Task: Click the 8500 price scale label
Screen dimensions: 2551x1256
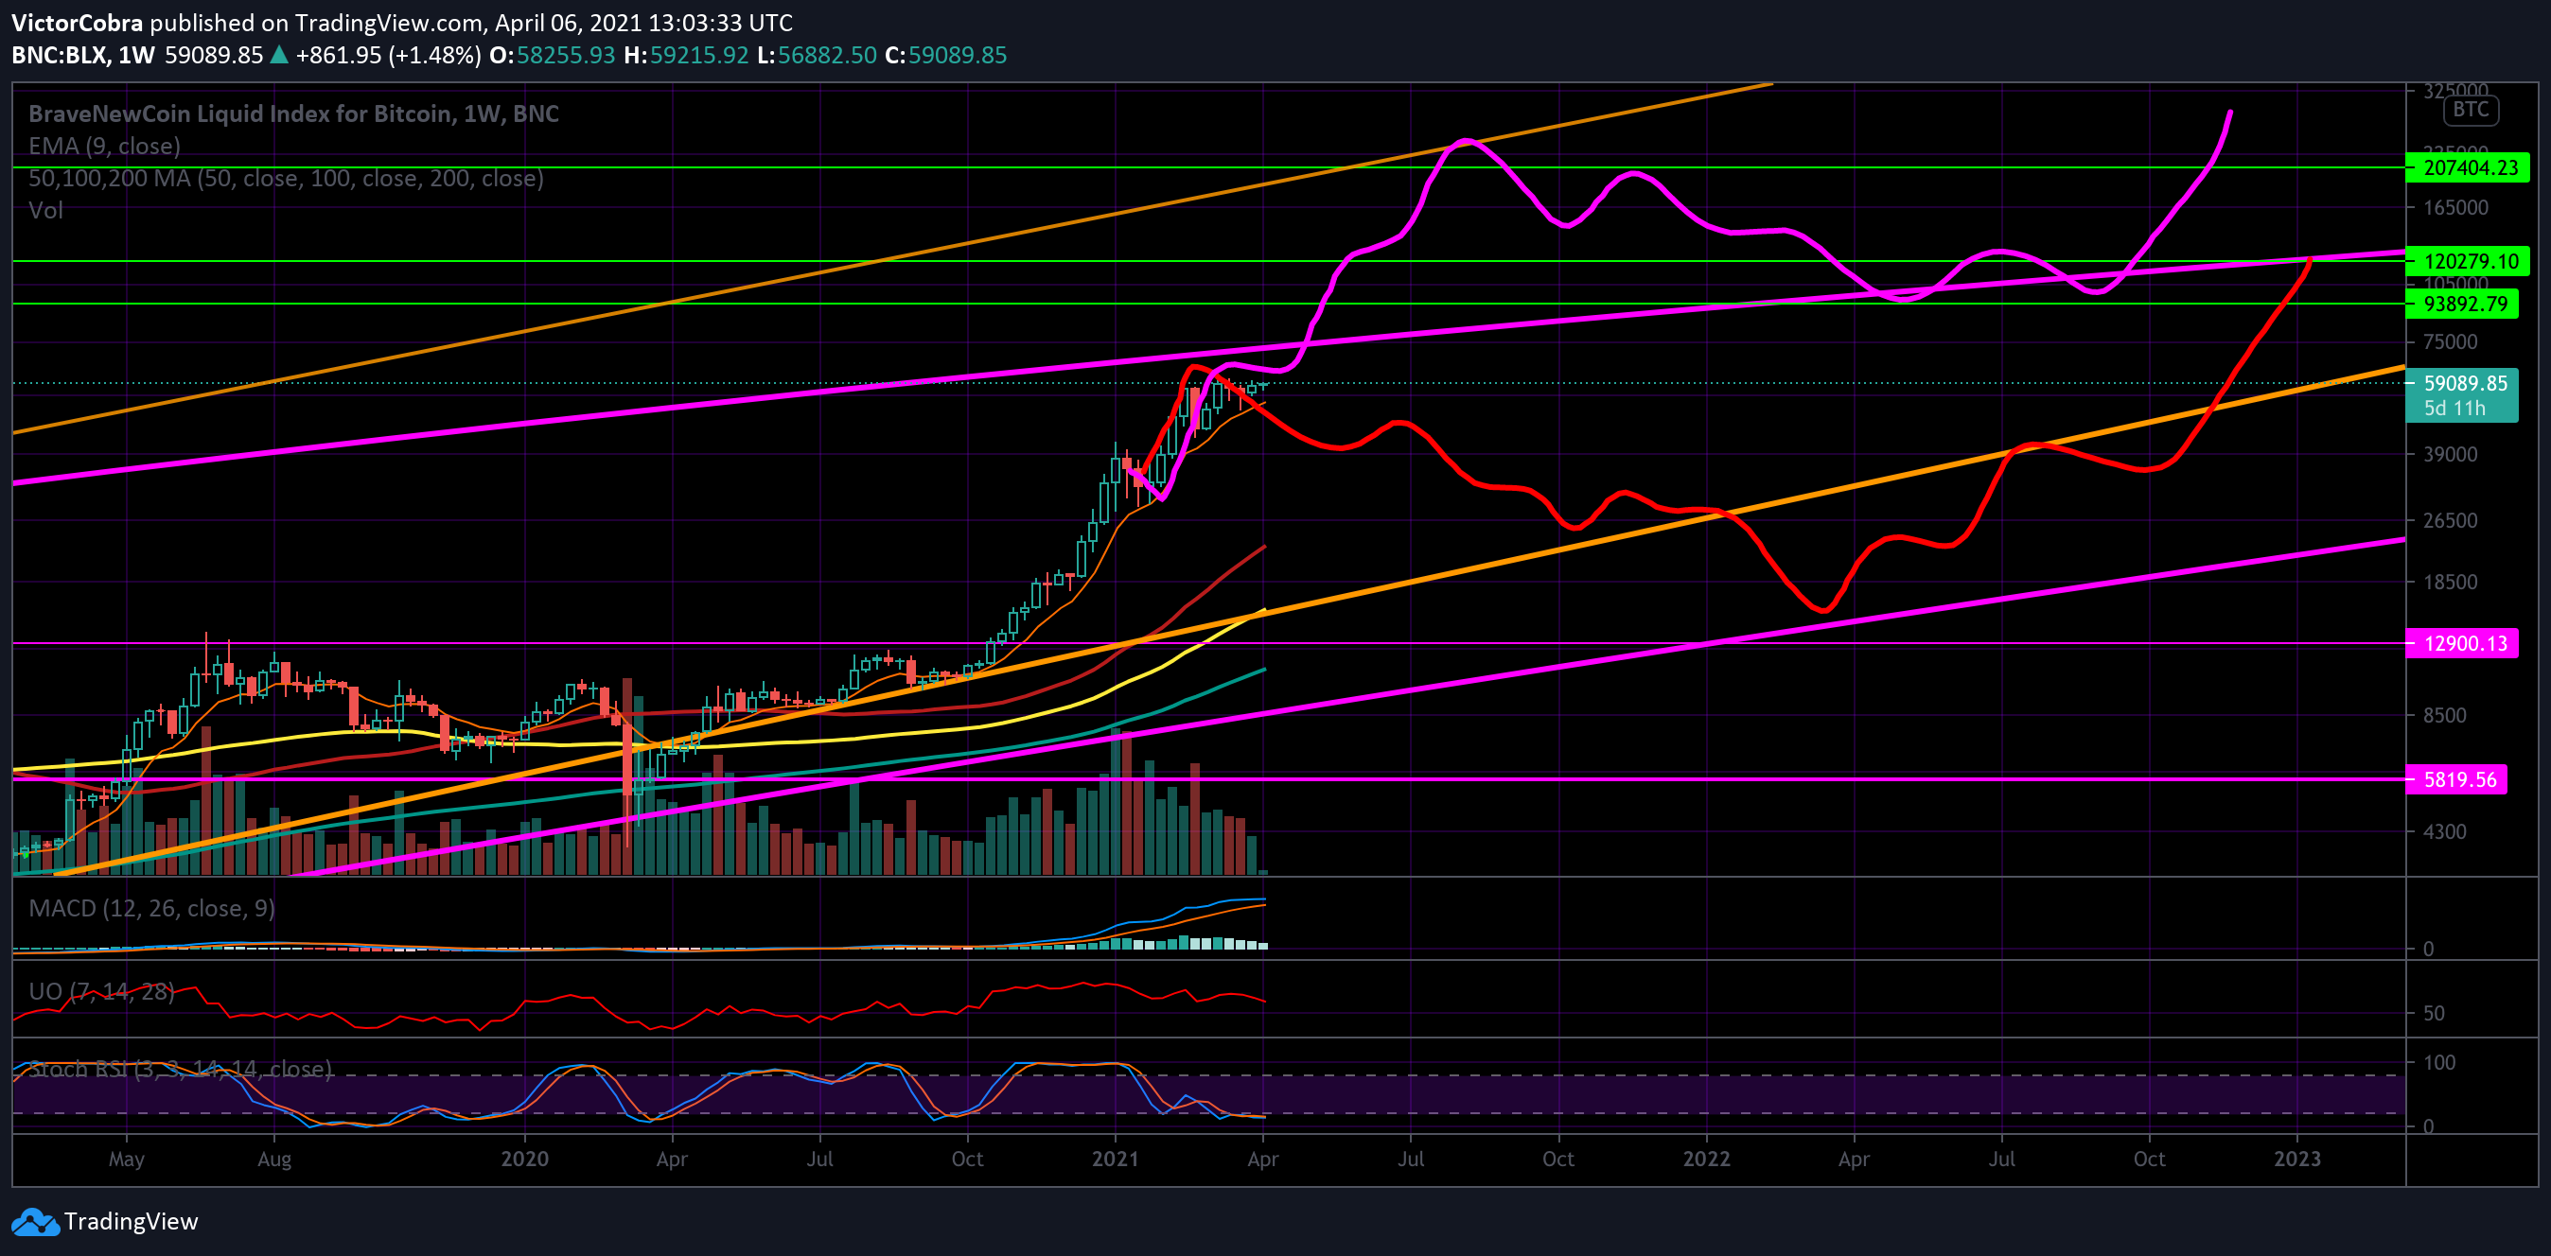Action: (x=2445, y=716)
